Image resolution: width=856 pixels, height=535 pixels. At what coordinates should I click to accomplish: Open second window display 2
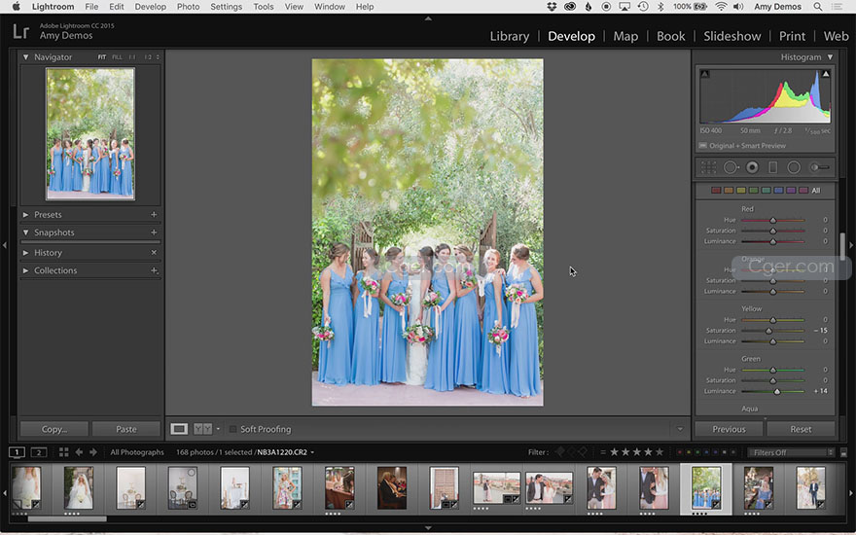38,452
